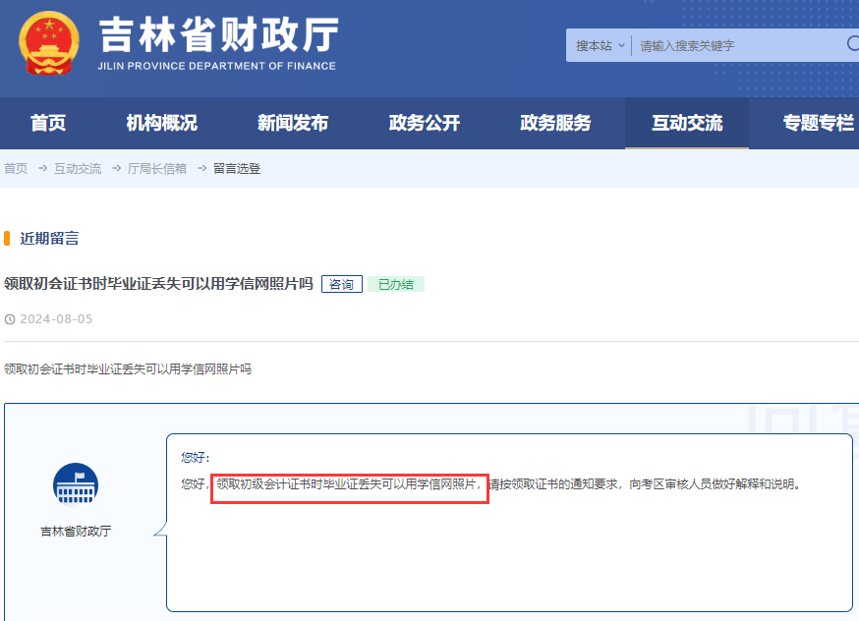
Task: Select the 政务服务 navigation item
Action: [x=555, y=123]
